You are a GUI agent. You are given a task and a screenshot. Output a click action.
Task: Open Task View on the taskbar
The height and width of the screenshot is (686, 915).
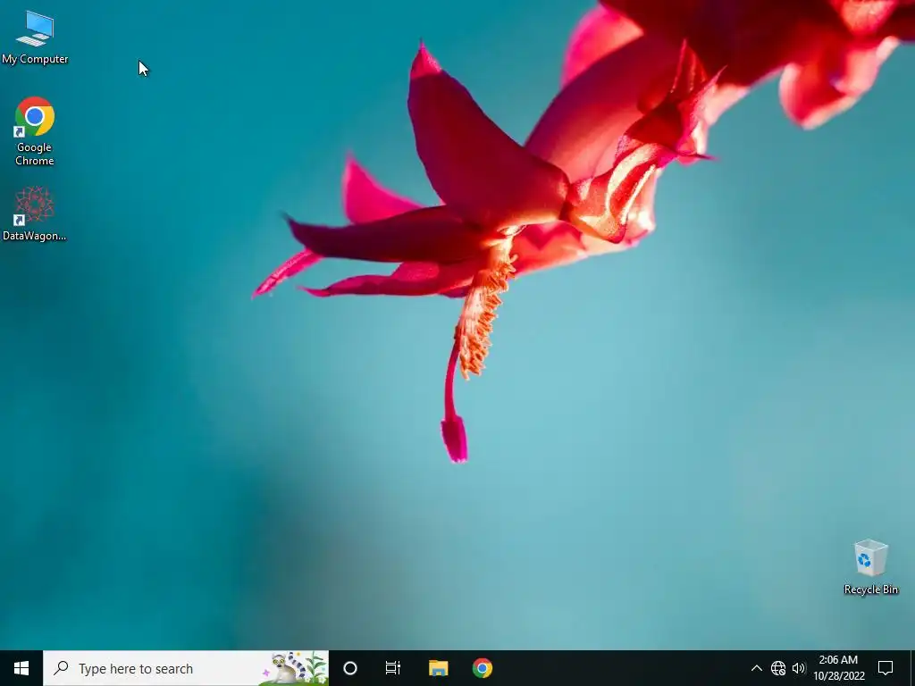coord(393,668)
